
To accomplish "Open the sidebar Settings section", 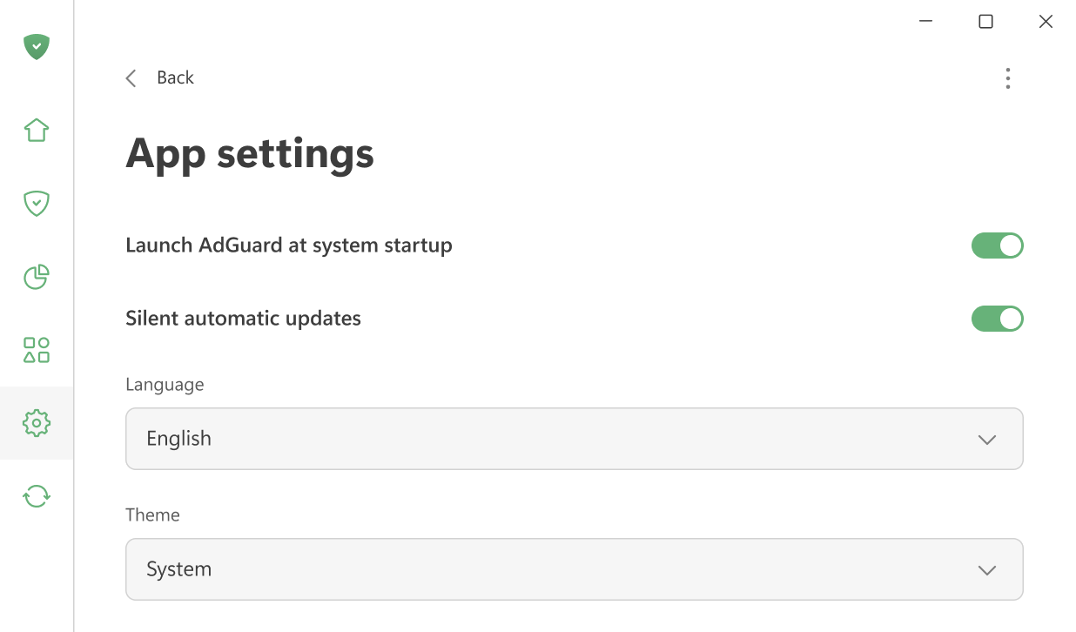I will [x=37, y=423].
